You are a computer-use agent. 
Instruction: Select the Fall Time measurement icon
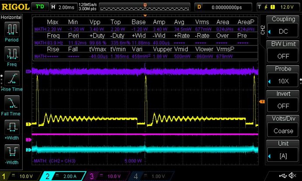click(x=12, y=103)
